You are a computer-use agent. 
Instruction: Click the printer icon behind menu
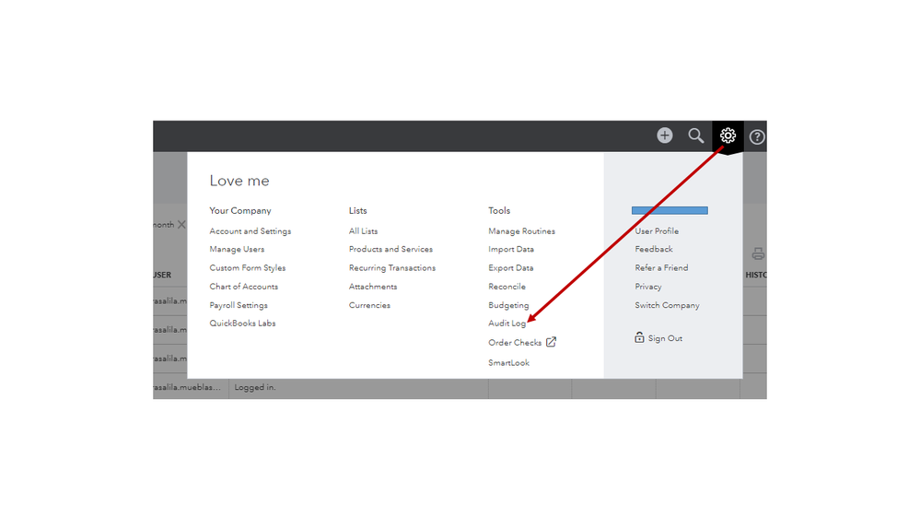tap(758, 253)
